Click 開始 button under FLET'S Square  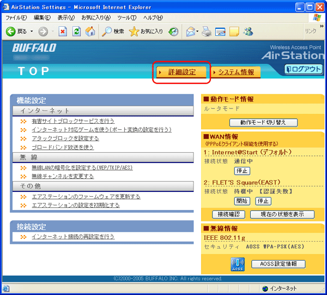click(x=242, y=201)
